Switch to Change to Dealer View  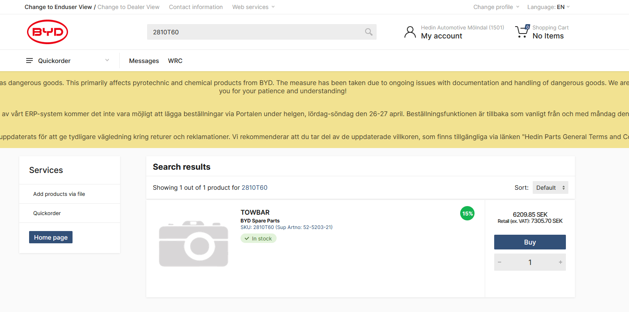click(x=128, y=7)
